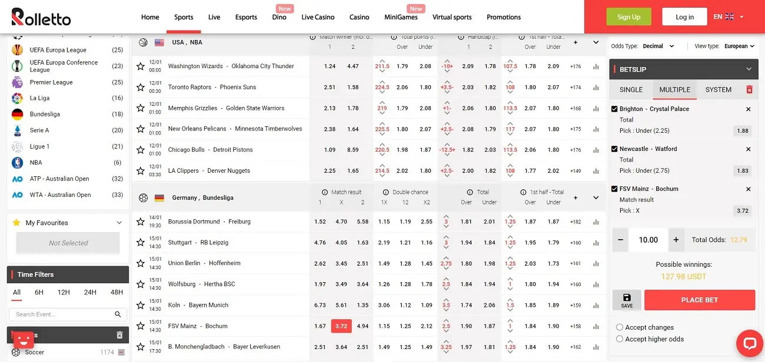Open the Live Casino menu item
Viewport: 765px width, 362px height.
[318, 17]
